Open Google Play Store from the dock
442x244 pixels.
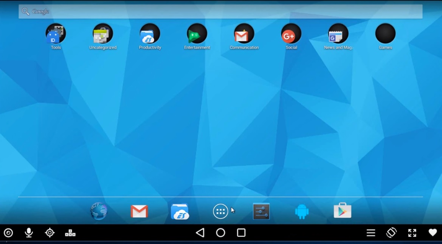[x=343, y=211]
